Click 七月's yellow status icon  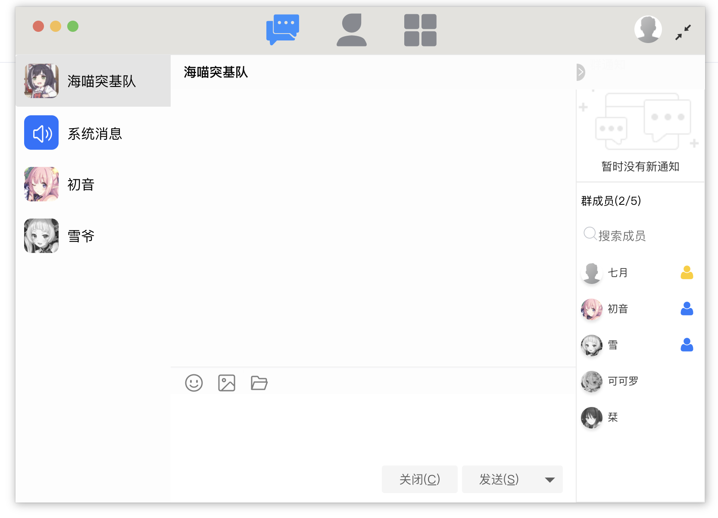(x=687, y=272)
